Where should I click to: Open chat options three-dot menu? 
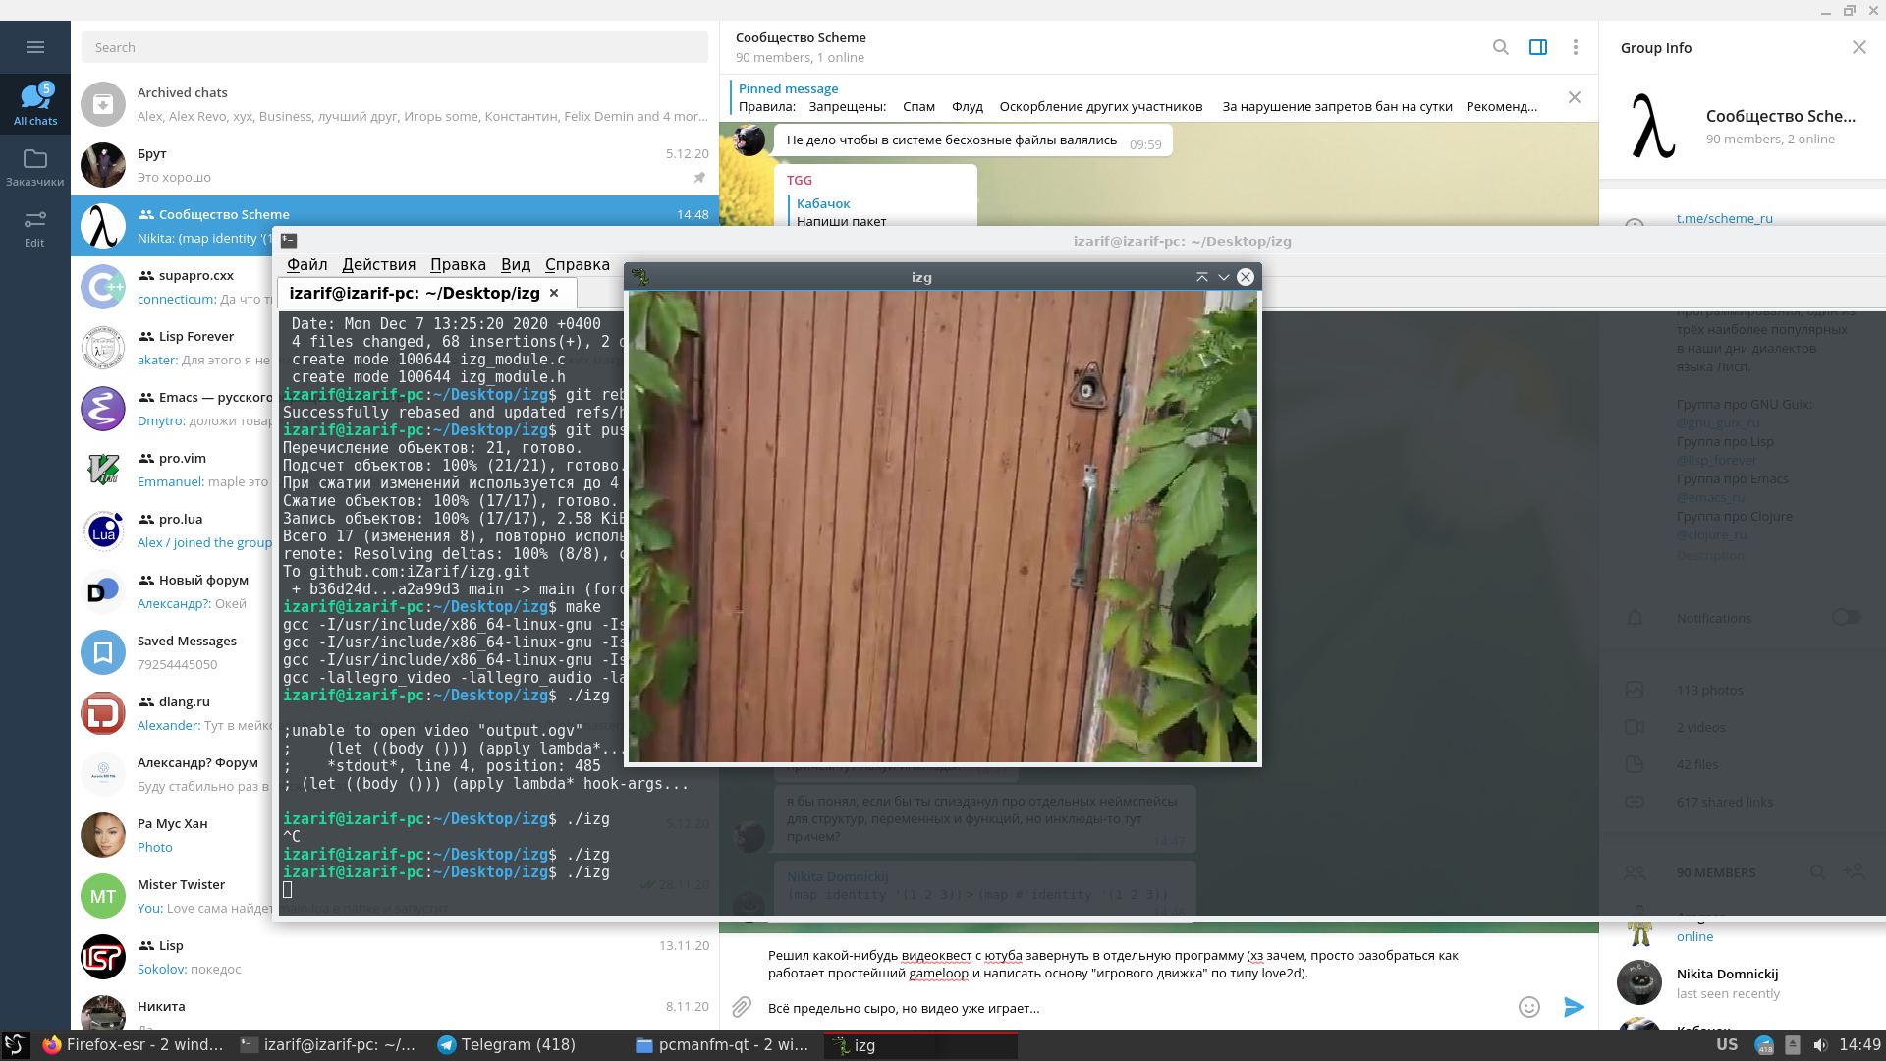[1575, 47]
